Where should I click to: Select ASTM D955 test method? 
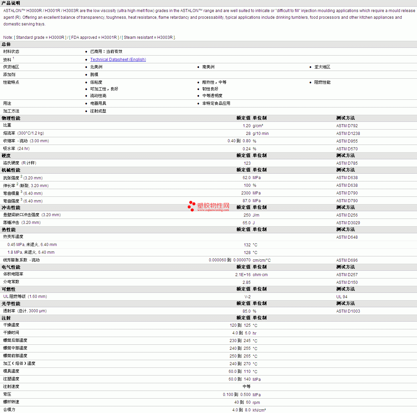click(x=347, y=141)
